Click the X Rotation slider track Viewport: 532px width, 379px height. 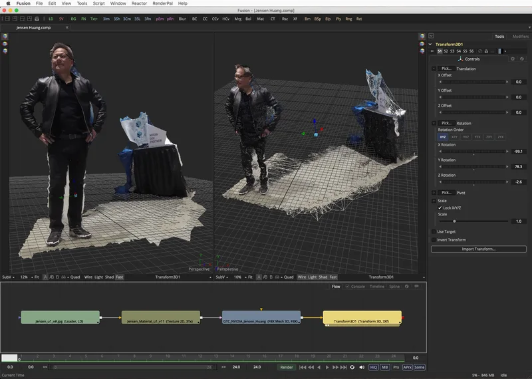tap(473, 152)
